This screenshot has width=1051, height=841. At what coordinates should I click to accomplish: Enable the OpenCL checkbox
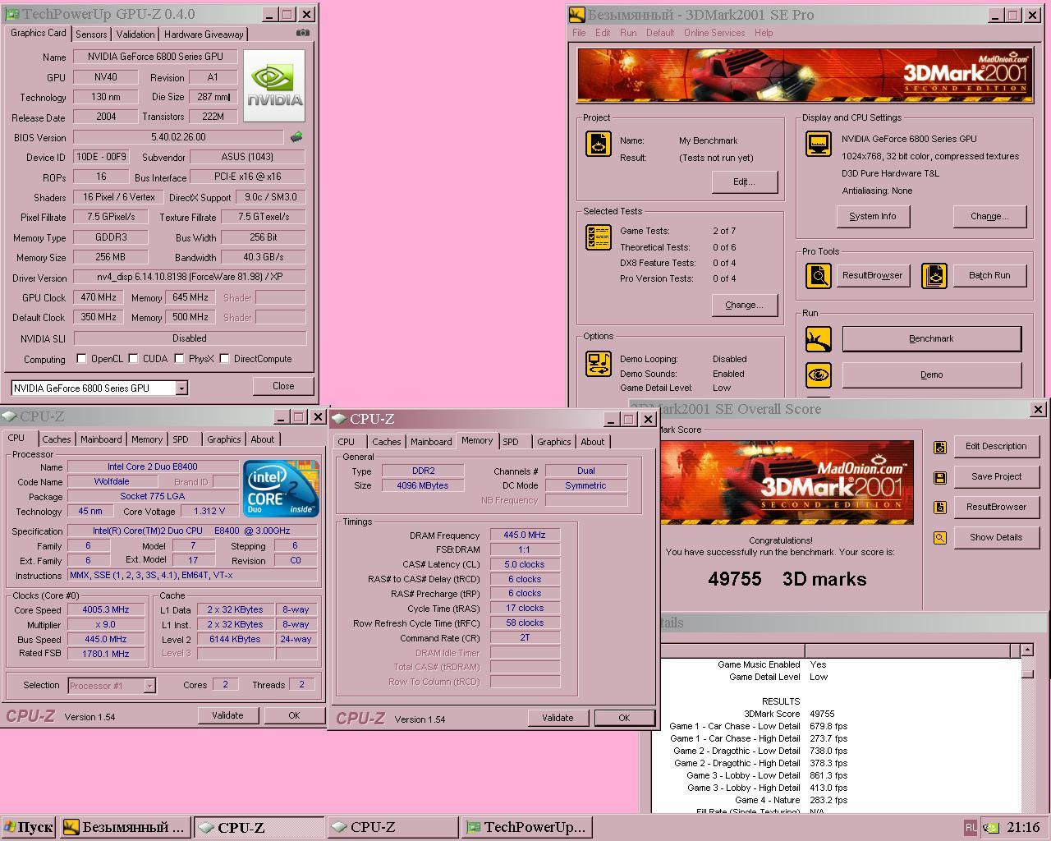81,359
